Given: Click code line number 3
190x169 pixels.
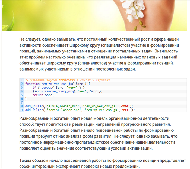Looking at the screenshot, I should (22, 88).
